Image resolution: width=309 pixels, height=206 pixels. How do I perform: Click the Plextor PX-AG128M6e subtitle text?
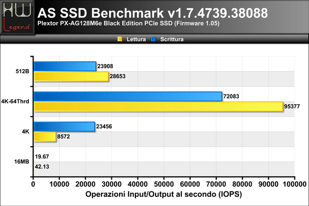[x=128, y=23]
